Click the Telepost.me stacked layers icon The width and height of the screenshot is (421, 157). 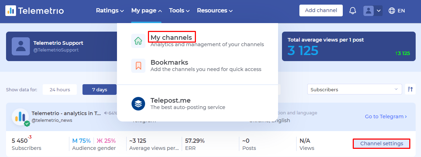point(138,104)
